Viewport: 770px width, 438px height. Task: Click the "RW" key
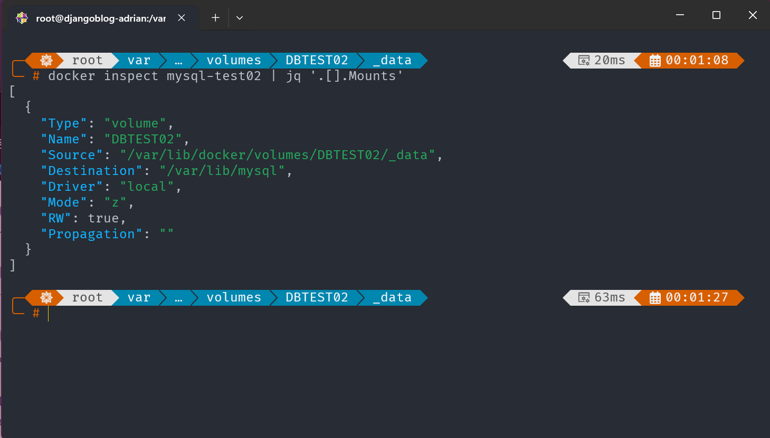coord(56,218)
